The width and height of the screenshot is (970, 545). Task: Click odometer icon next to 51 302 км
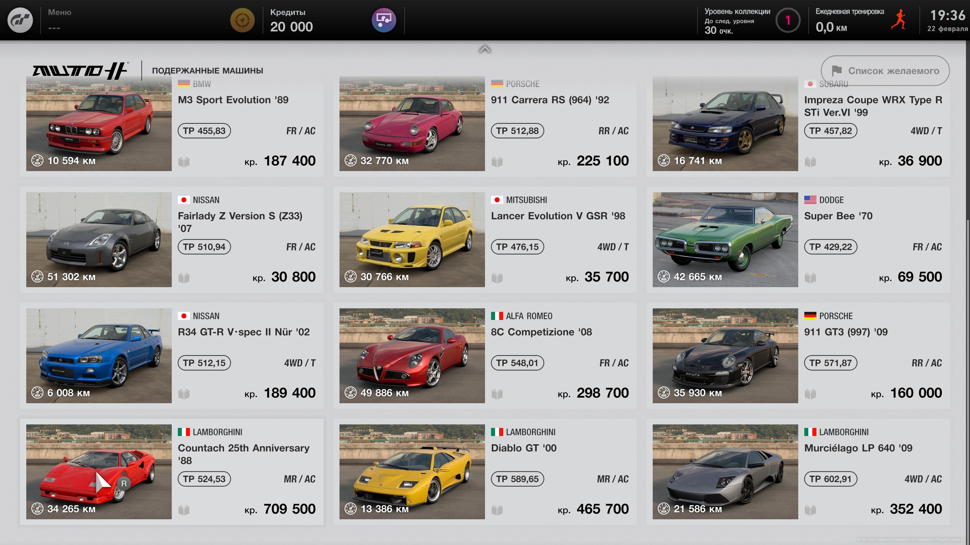pos(37,277)
